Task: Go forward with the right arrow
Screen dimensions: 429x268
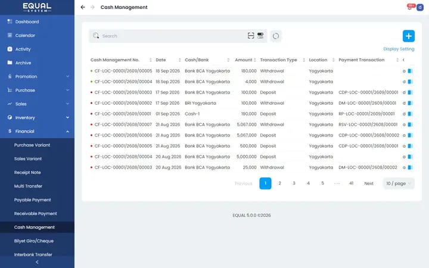Action: (x=92, y=7)
